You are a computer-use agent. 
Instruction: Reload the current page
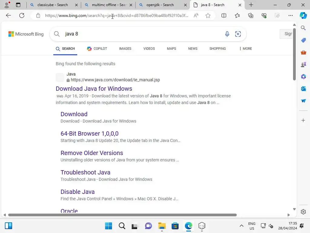point(22,15)
